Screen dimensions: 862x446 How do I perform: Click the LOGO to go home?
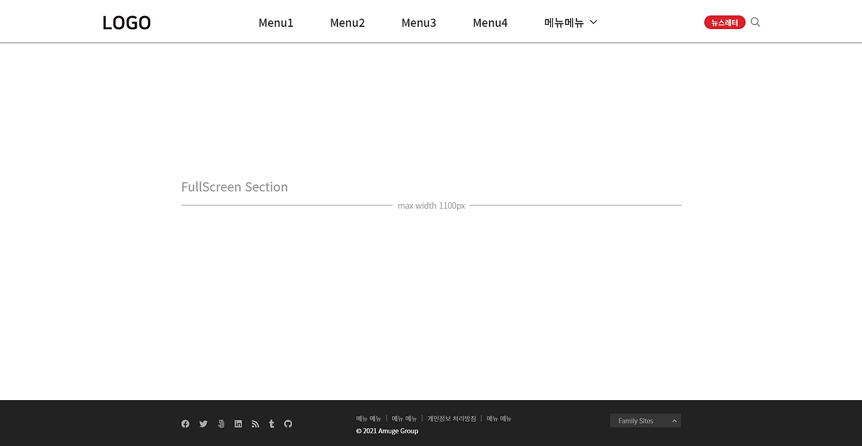pos(127,22)
